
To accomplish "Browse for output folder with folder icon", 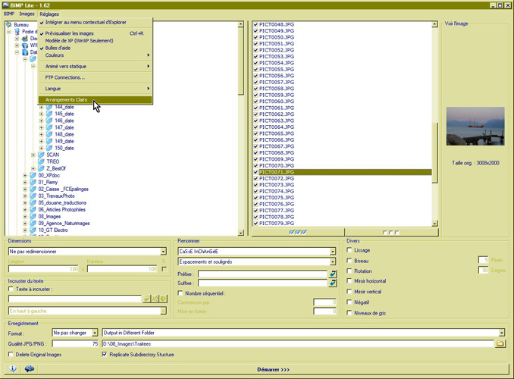I will point(500,343).
